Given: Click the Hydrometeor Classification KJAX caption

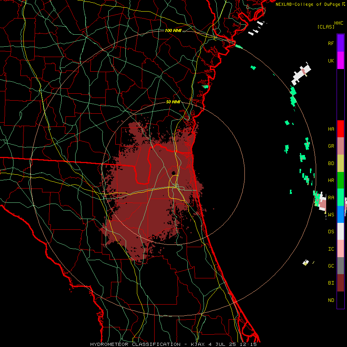Looking at the screenshot, I should click(173, 344).
